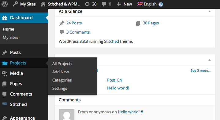The height and width of the screenshot is (120, 220).
Task: Open the 3 Comments link
Action: [78, 32]
